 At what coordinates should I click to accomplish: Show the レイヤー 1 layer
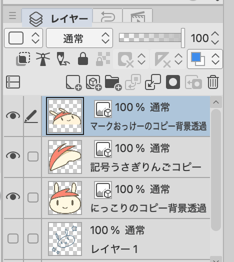pos(13,238)
